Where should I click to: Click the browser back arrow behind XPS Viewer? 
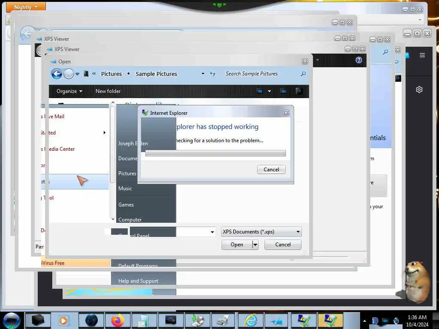point(27,34)
